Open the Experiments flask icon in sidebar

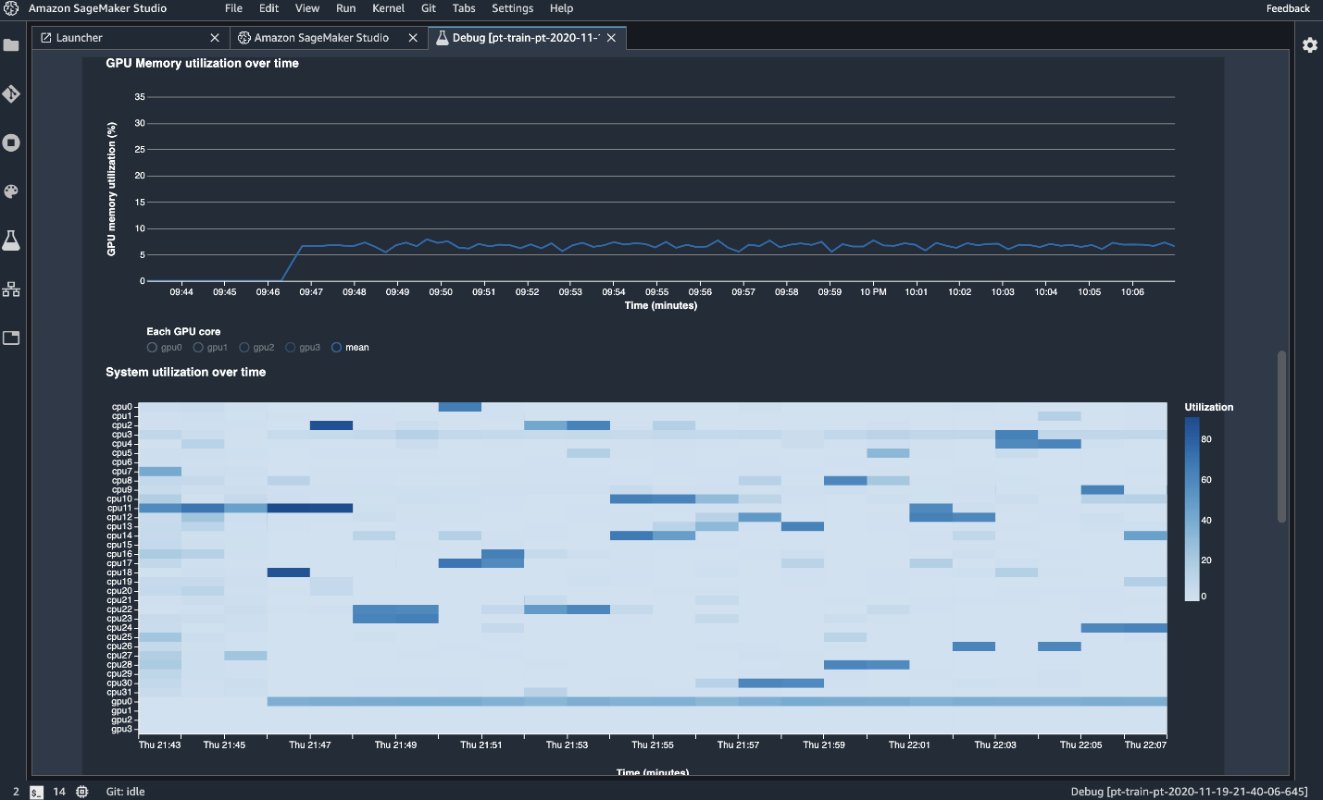pos(11,240)
